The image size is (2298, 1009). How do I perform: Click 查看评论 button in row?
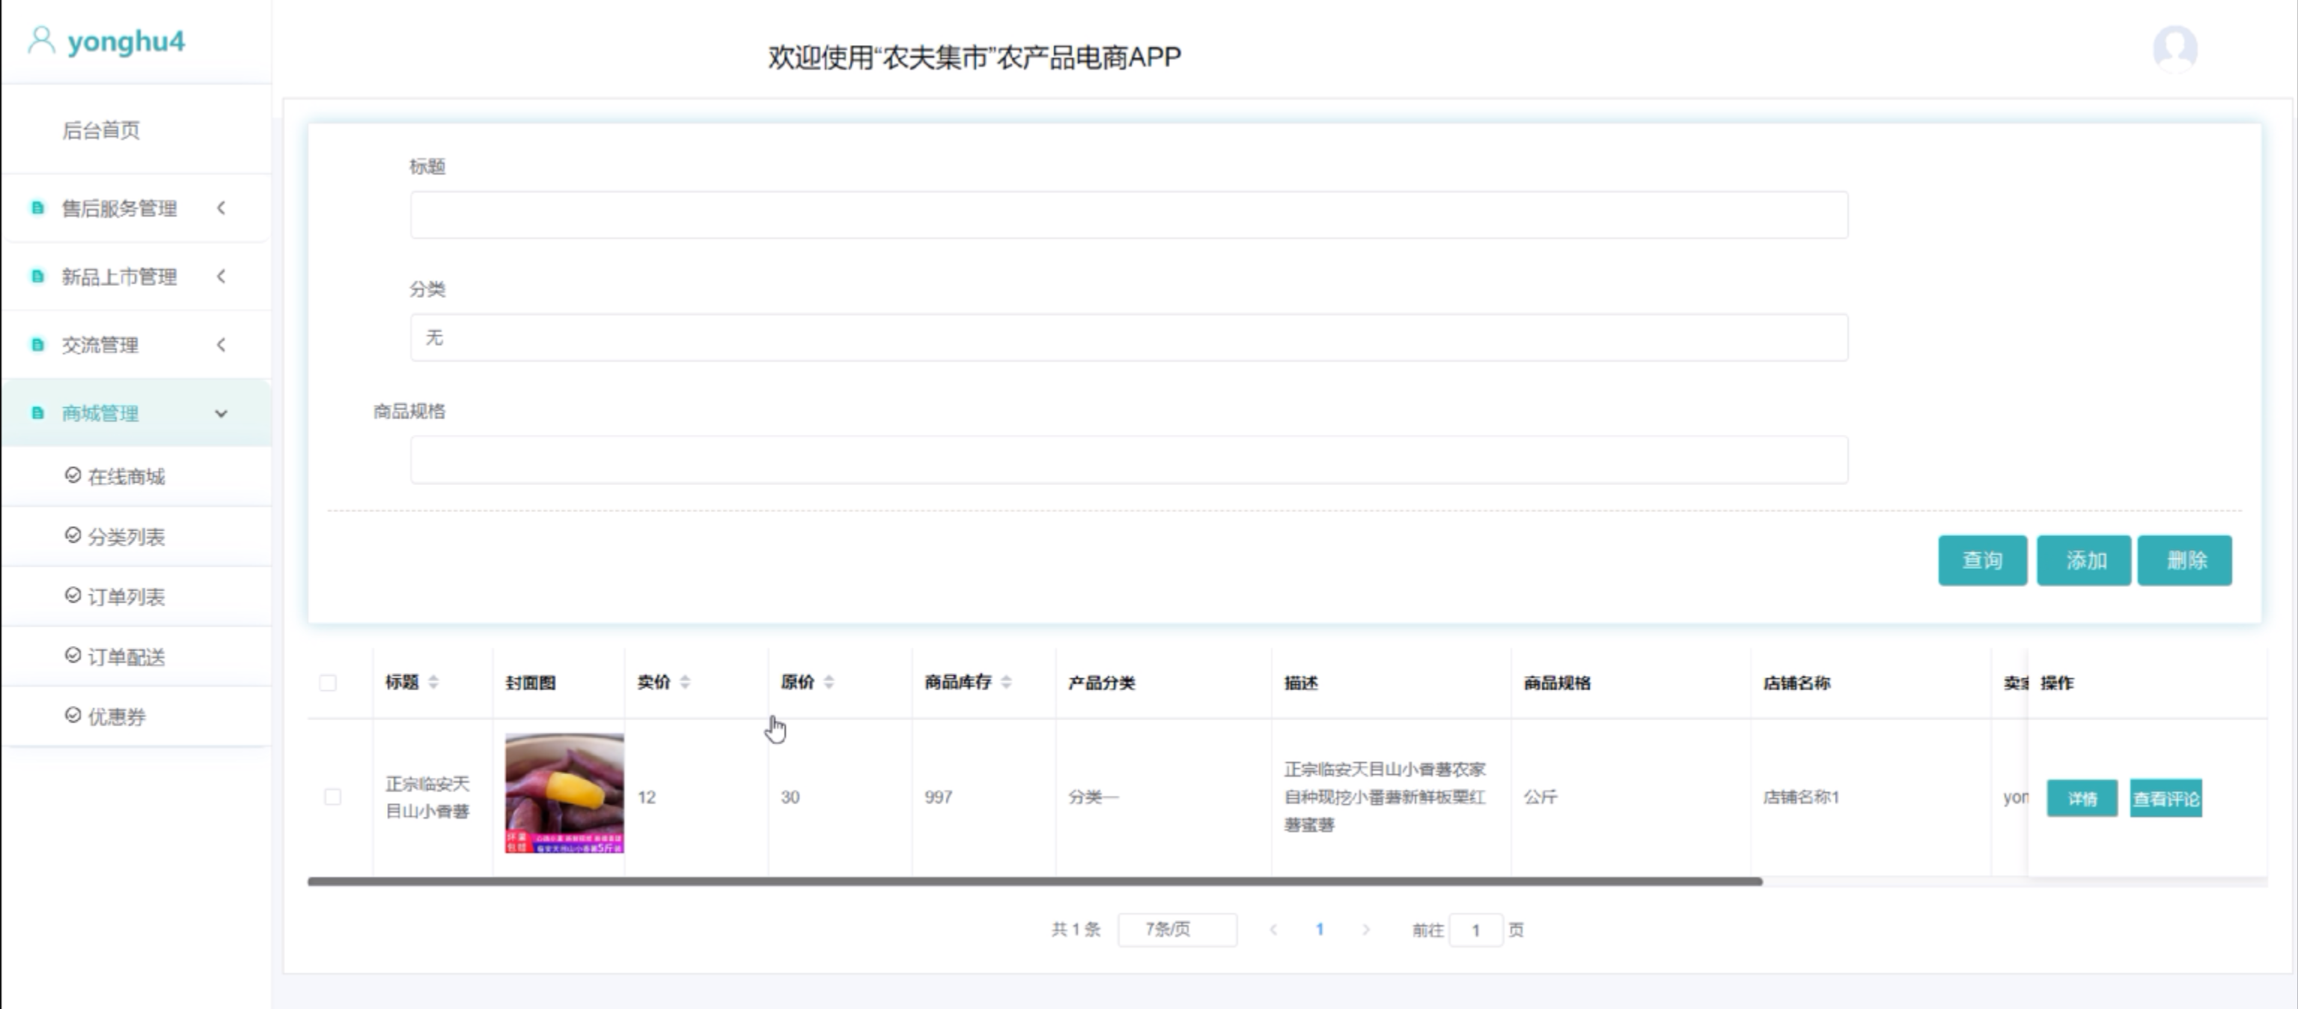(x=2165, y=799)
